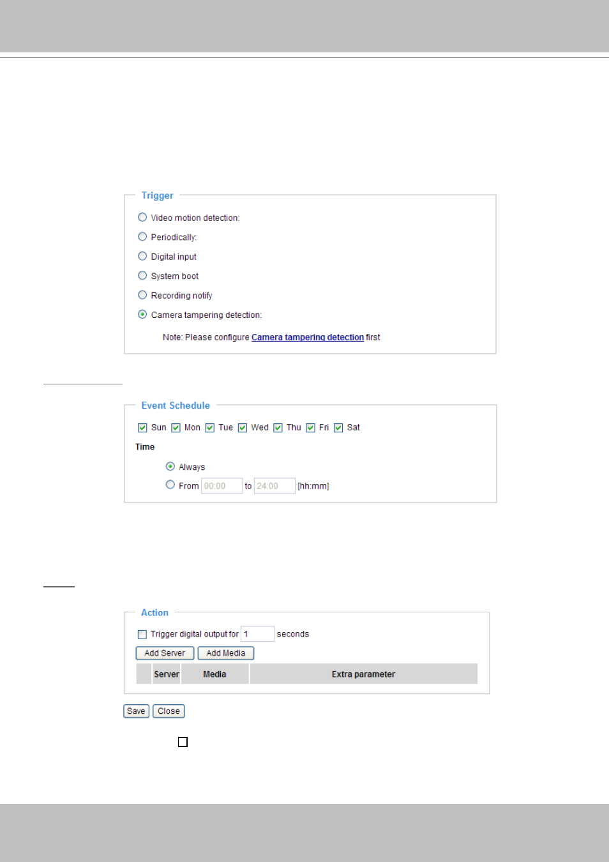Open Camera tampering detection link
This screenshot has width=609, height=862.
[308, 337]
